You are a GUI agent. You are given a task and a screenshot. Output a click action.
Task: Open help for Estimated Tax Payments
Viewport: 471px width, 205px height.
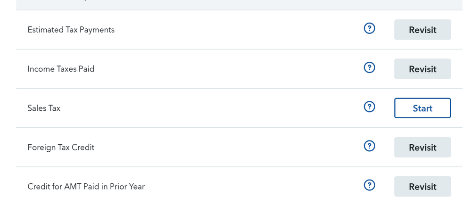coord(370,29)
